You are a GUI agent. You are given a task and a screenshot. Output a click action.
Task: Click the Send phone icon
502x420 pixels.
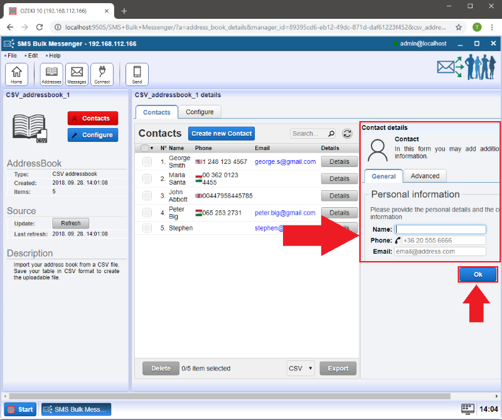137,74
